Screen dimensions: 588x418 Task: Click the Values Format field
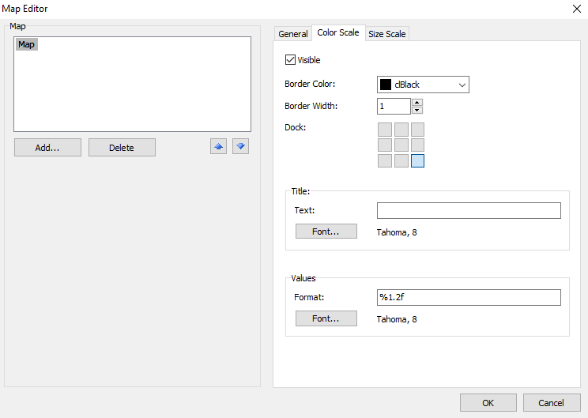point(469,297)
